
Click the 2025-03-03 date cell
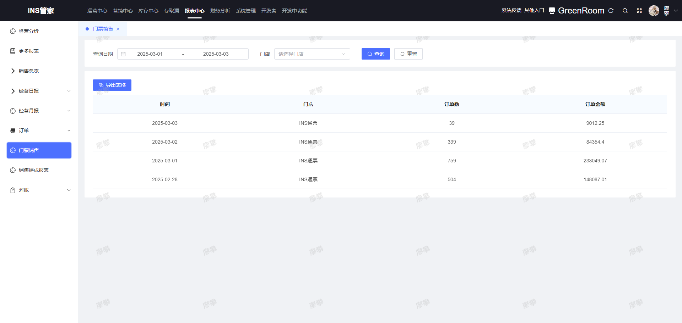165,123
